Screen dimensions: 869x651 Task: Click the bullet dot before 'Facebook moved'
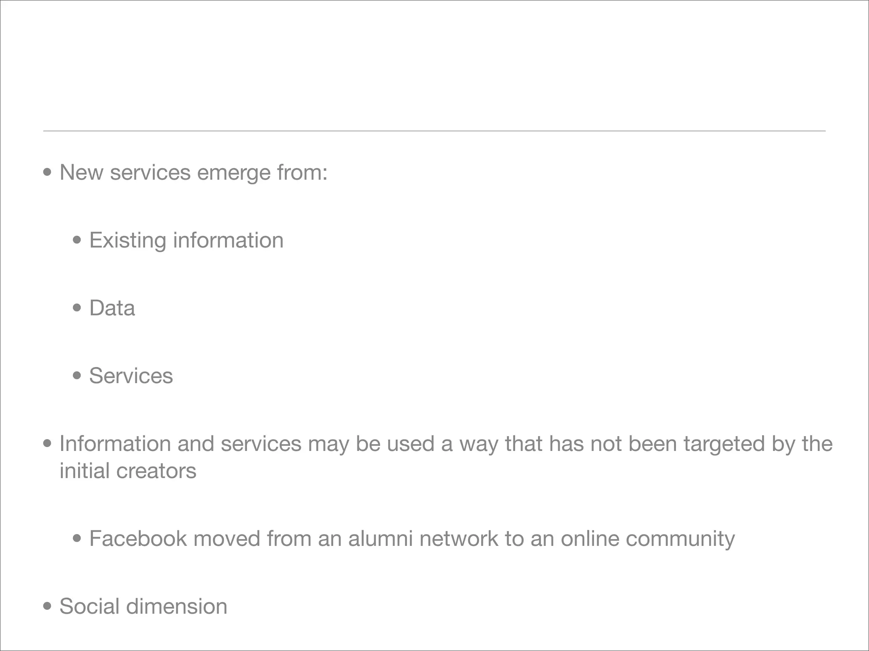pos(77,539)
